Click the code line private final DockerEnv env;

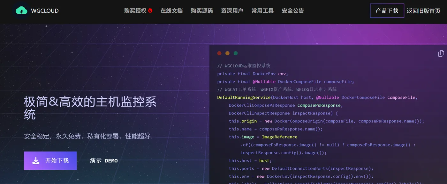point(253,74)
